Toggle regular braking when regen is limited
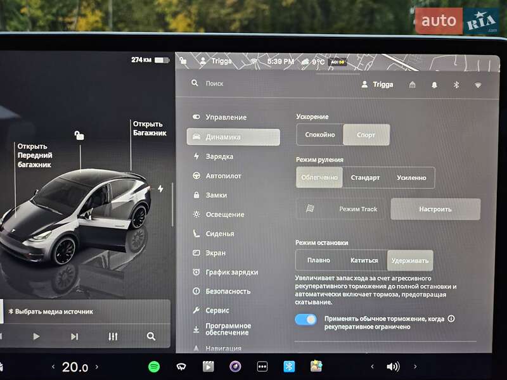507x380 pixels. (x=306, y=319)
